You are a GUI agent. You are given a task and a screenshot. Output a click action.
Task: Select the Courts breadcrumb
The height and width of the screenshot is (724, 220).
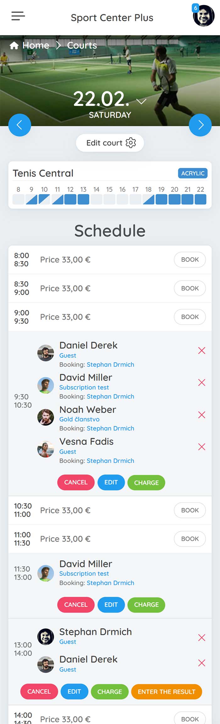(82, 45)
